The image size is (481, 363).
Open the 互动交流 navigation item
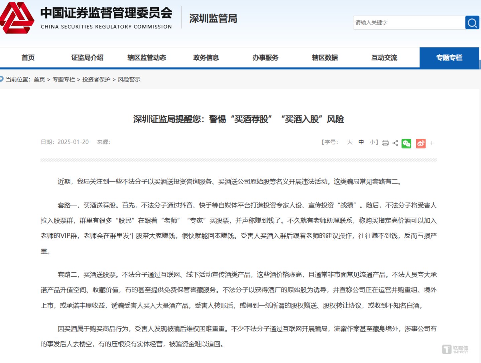point(384,57)
